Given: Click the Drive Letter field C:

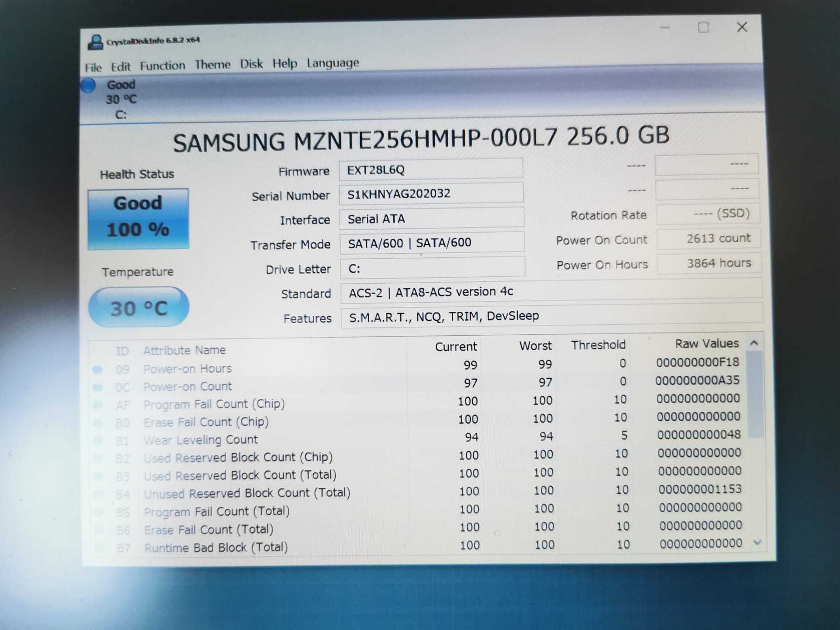Looking at the screenshot, I should (x=432, y=268).
